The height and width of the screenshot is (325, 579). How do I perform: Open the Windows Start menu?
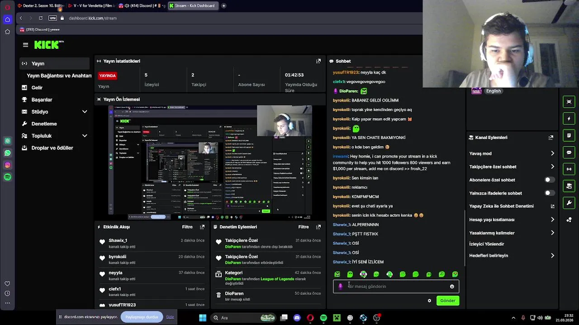tap(203, 318)
